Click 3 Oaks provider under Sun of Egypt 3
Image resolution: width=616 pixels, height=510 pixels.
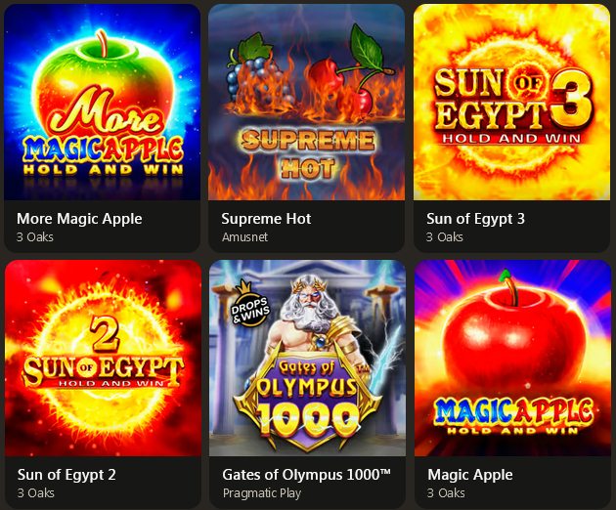click(x=445, y=236)
